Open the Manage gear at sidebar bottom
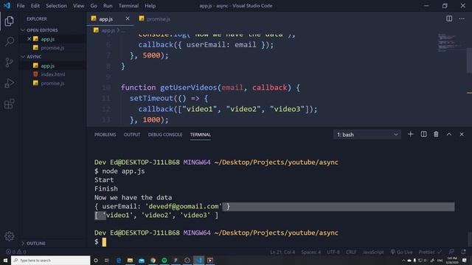This screenshot has width=472, height=265. 10,236
